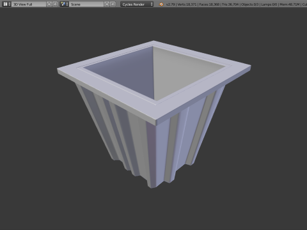
Task: Add a new scene
Action: point(107,4)
